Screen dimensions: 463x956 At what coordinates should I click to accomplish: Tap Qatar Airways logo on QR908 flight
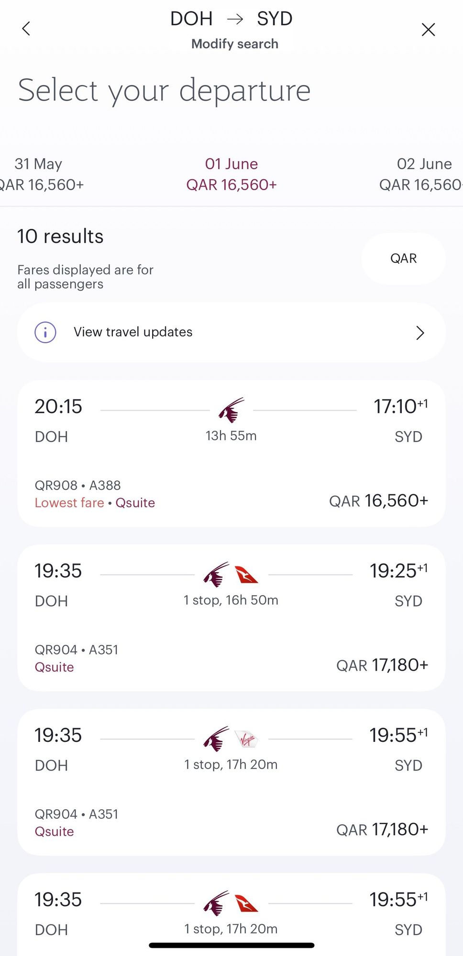(231, 410)
